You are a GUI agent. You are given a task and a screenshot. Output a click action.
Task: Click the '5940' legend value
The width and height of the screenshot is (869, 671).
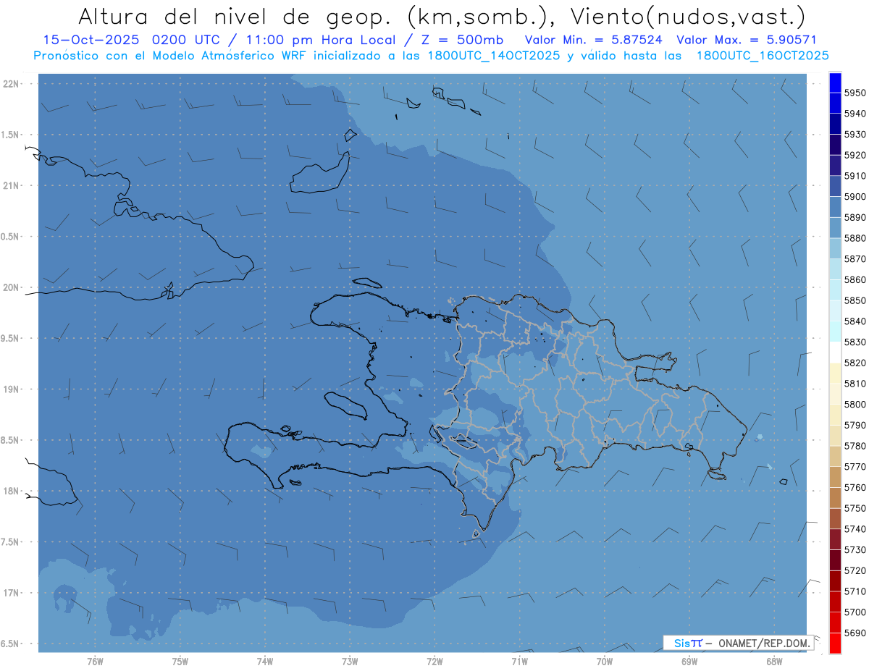(x=855, y=114)
